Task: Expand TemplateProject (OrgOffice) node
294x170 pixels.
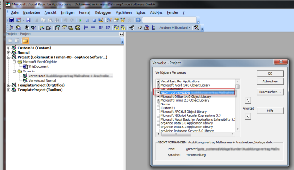Action: (x=9, y=85)
